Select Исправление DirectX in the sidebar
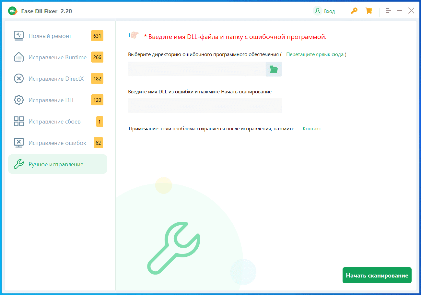 pyautogui.click(x=58, y=78)
